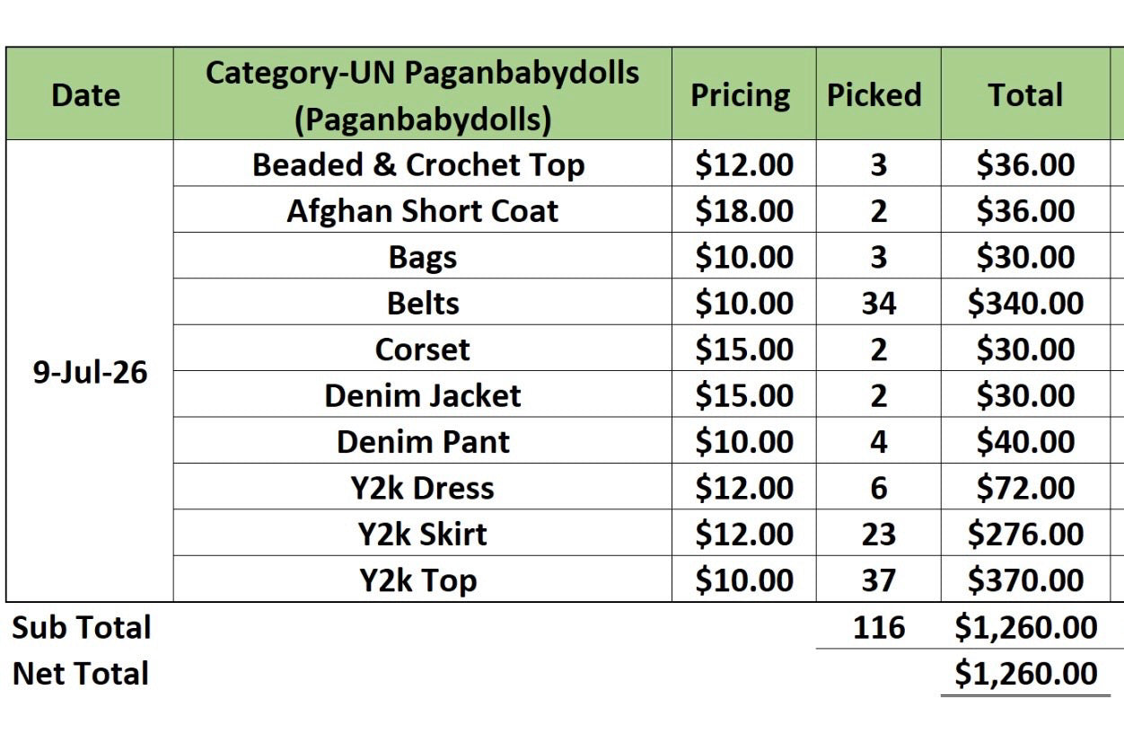Click the Belts picked quantity 34
This screenshot has height=743, width=1124.
pyautogui.click(x=878, y=303)
